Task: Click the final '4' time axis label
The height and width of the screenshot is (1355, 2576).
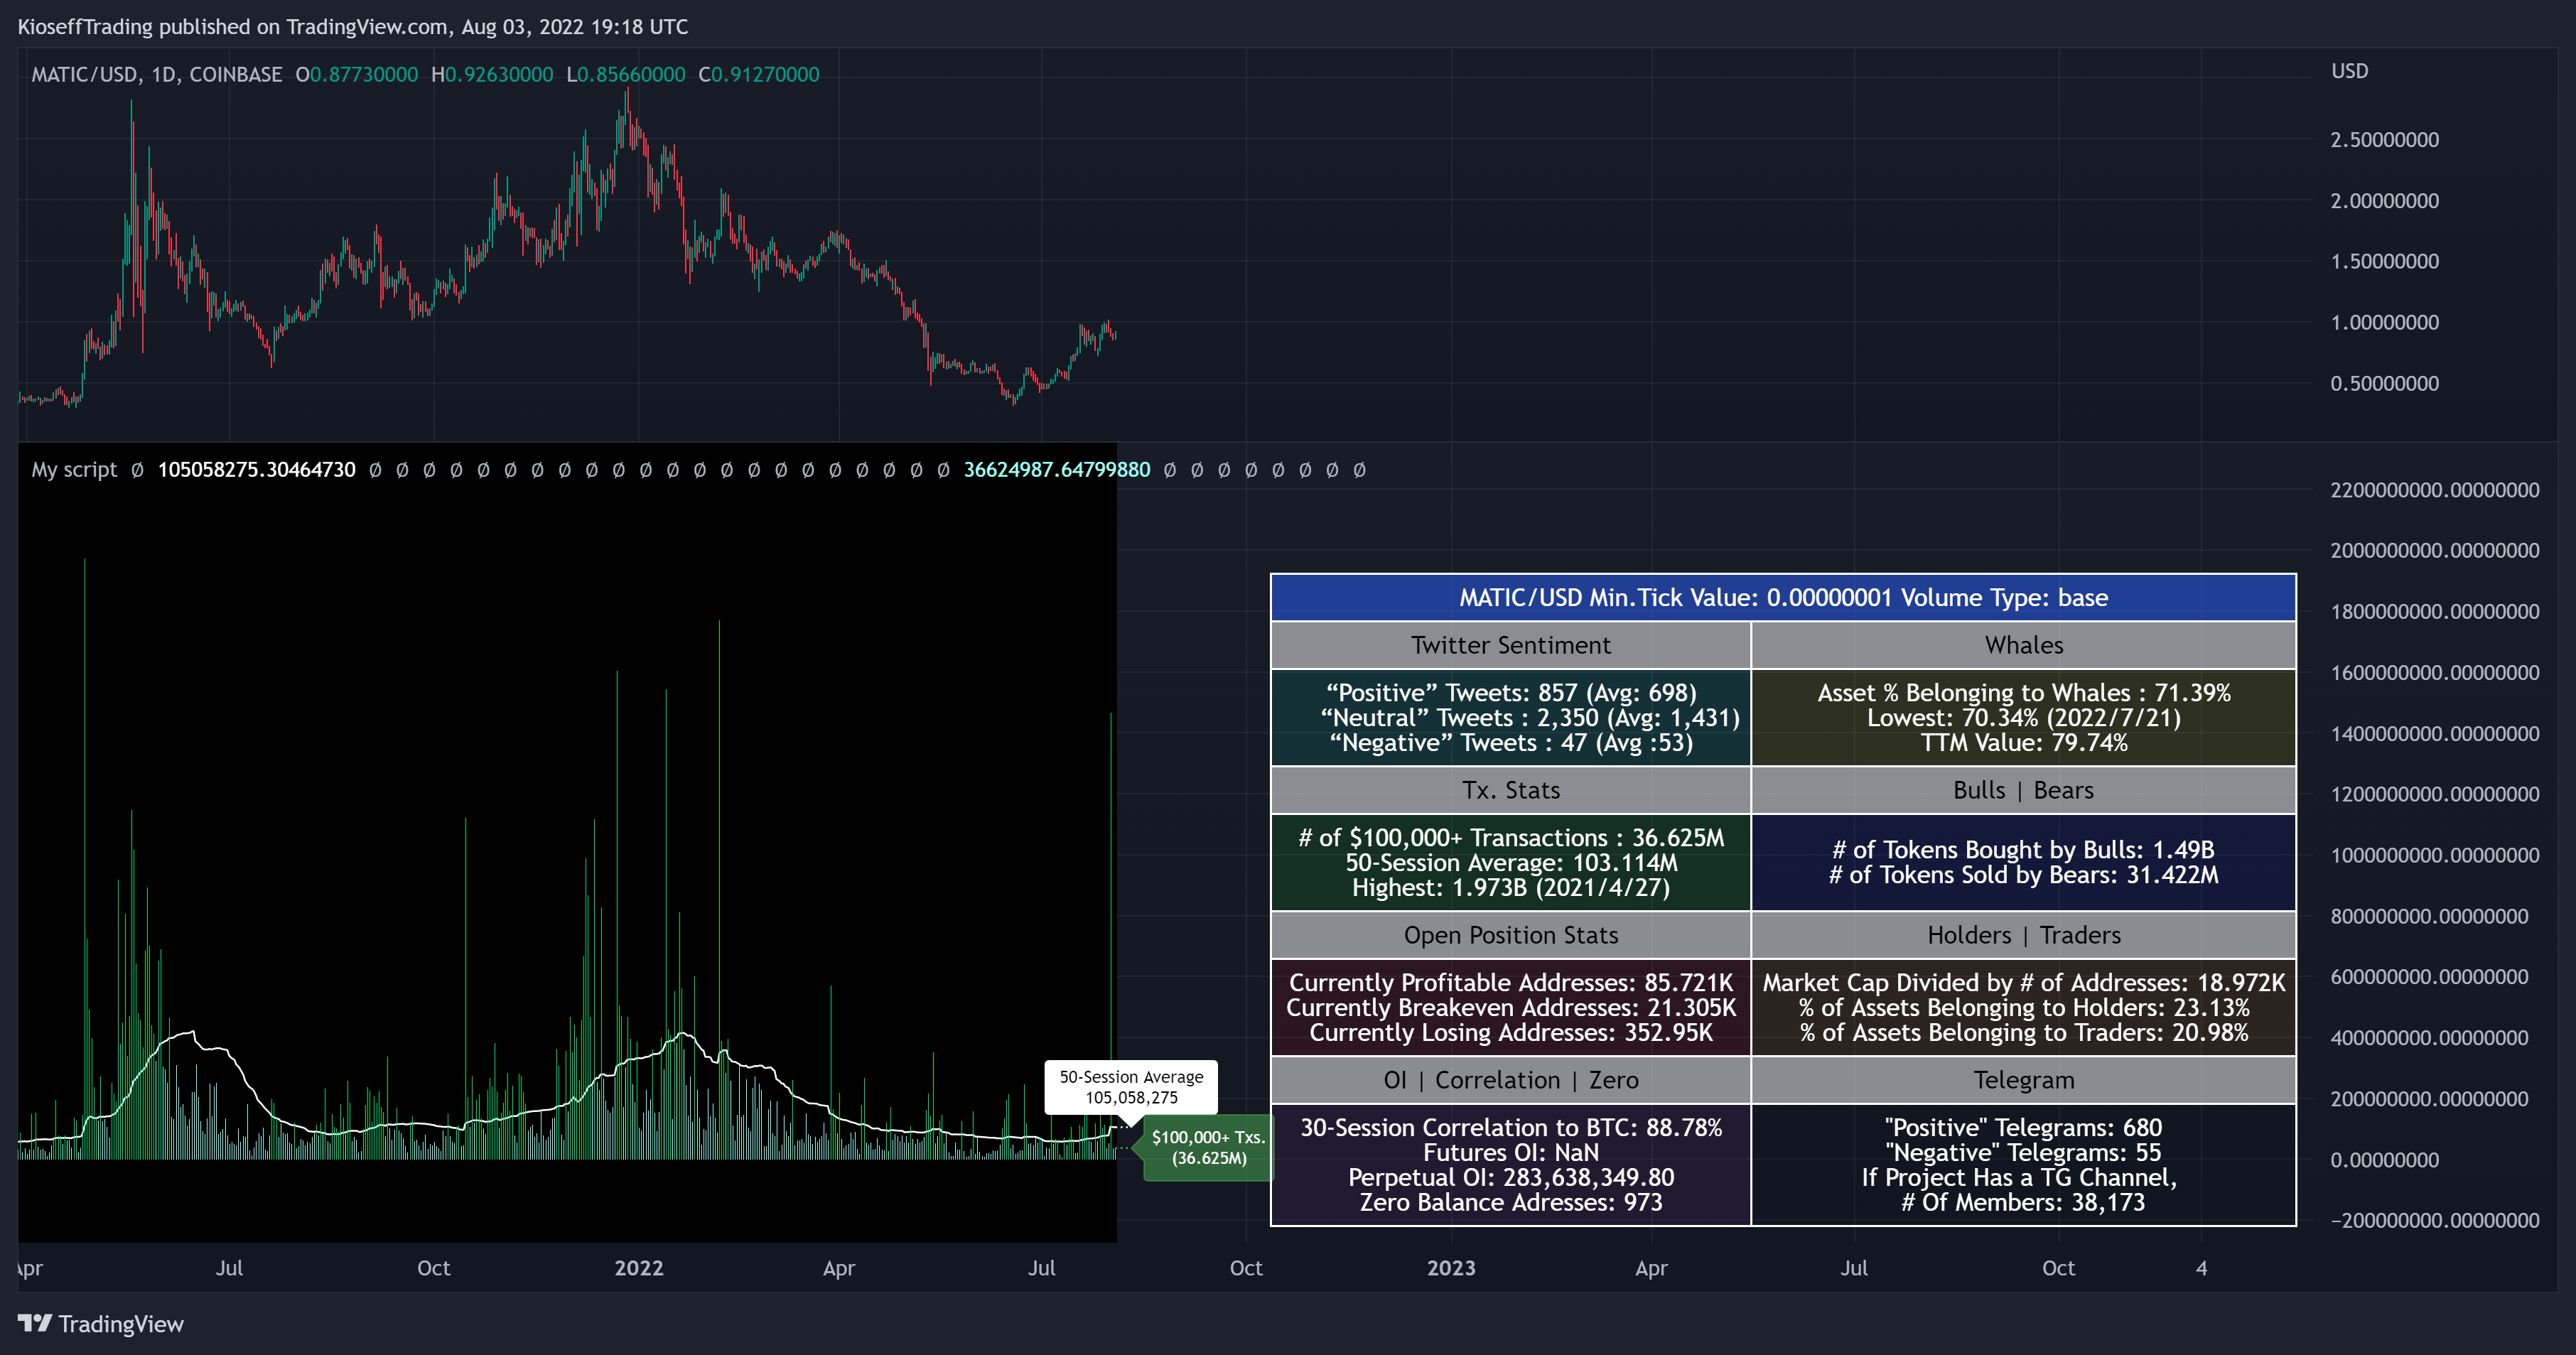Action: (2201, 1268)
